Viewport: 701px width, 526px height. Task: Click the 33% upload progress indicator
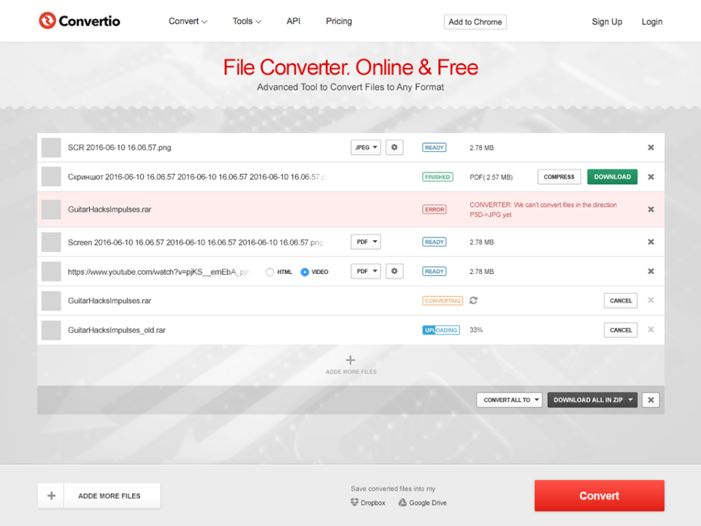[x=476, y=329]
